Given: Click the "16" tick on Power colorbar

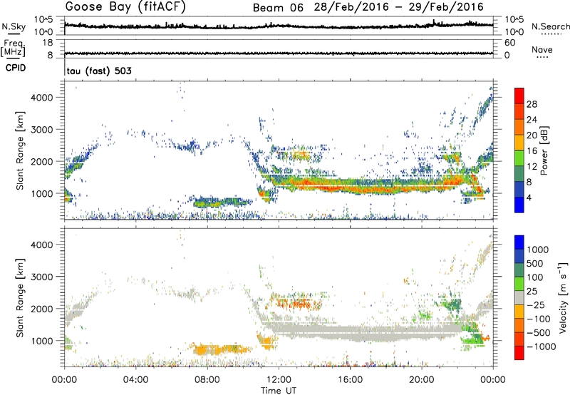Looking at the screenshot, I should (x=532, y=151).
